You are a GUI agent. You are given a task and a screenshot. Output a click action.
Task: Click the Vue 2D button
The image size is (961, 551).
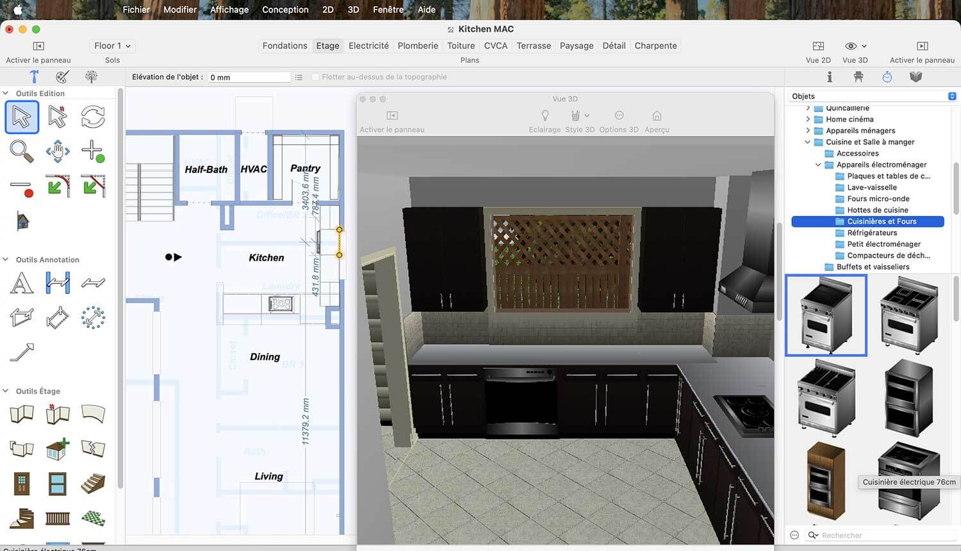click(x=818, y=51)
